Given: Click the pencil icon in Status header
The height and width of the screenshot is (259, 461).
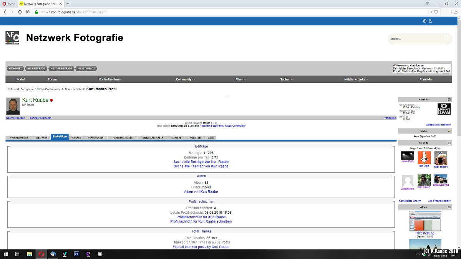Looking at the screenshot, I should click(x=449, y=131).
